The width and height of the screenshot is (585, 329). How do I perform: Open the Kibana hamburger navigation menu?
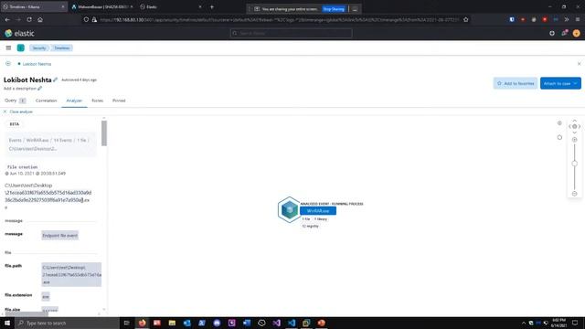pos(8,48)
